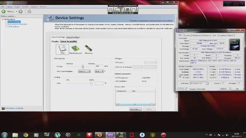
Task: Open the Home icon in NVIDIA toolbar
Action: coord(29,11)
